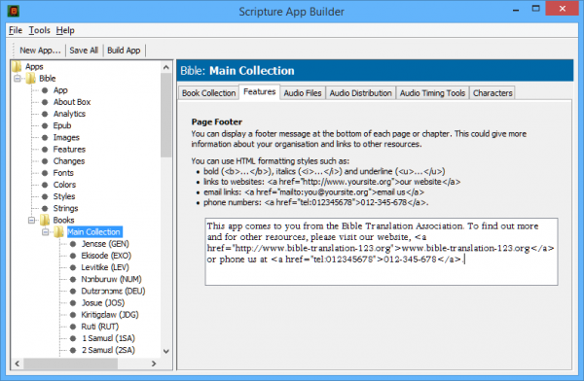Viewport: 584px width, 381px height.
Task: Select the Jenese (GEN) book
Action: point(105,244)
